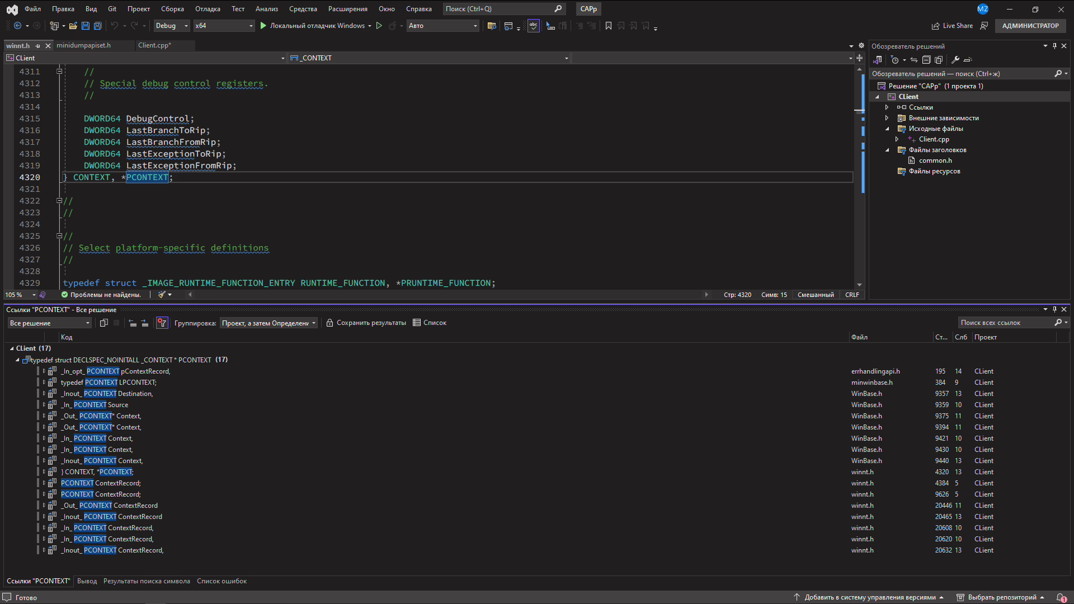Click the Save file icon in toolbar
Image resolution: width=1074 pixels, height=604 pixels.
86,26
